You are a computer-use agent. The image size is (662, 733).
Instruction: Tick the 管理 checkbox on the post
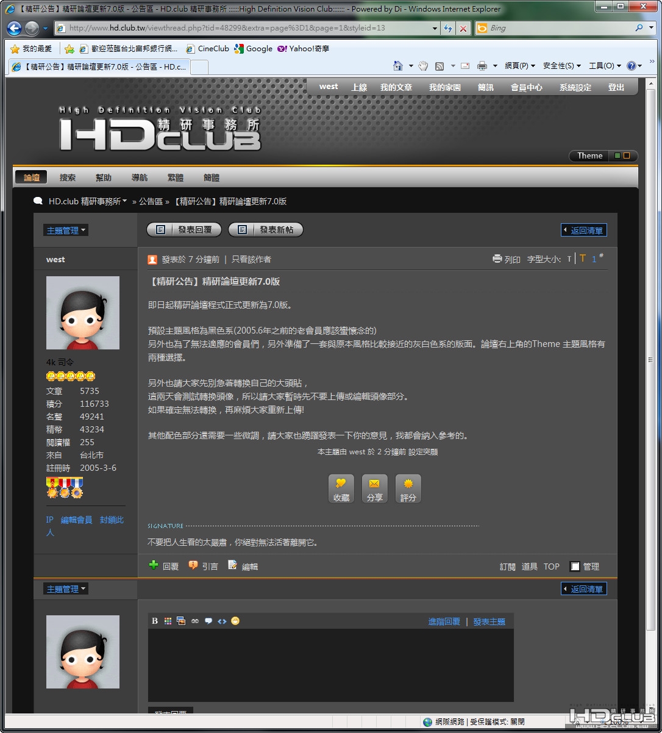(x=575, y=567)
